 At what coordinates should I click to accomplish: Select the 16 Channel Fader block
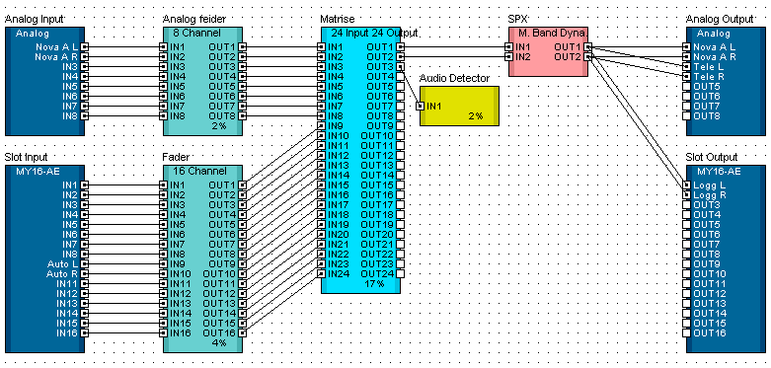point(203,258)
